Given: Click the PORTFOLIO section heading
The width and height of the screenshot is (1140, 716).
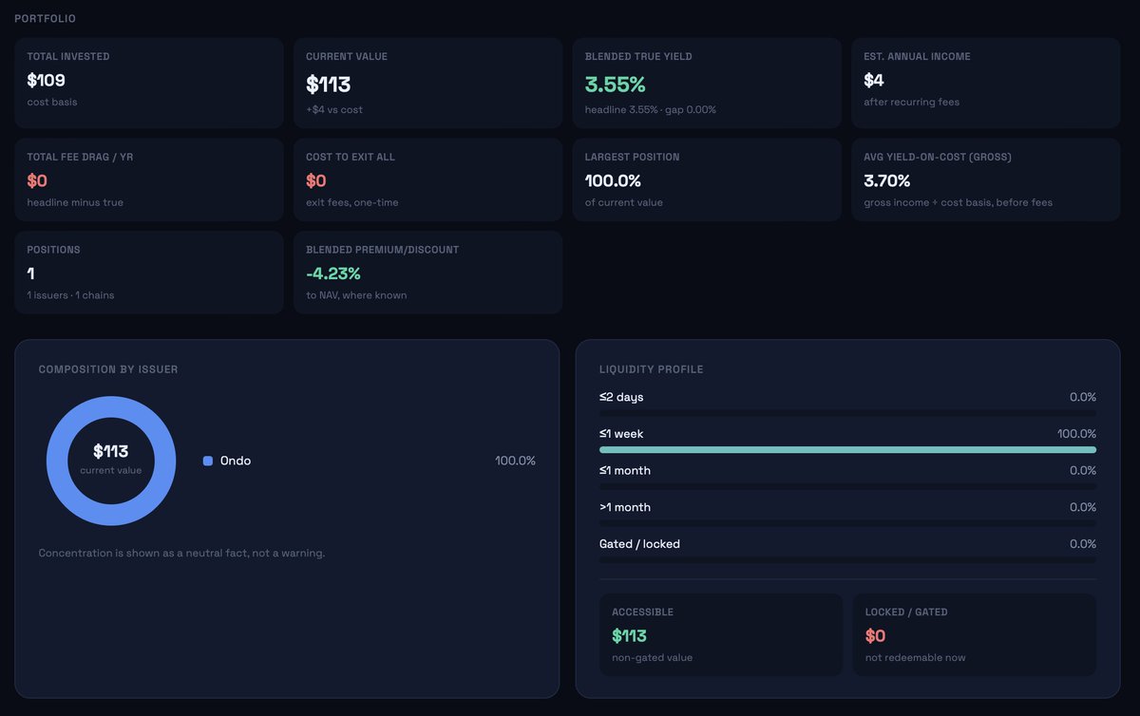Looking at the screenshot, I should 46,19.
